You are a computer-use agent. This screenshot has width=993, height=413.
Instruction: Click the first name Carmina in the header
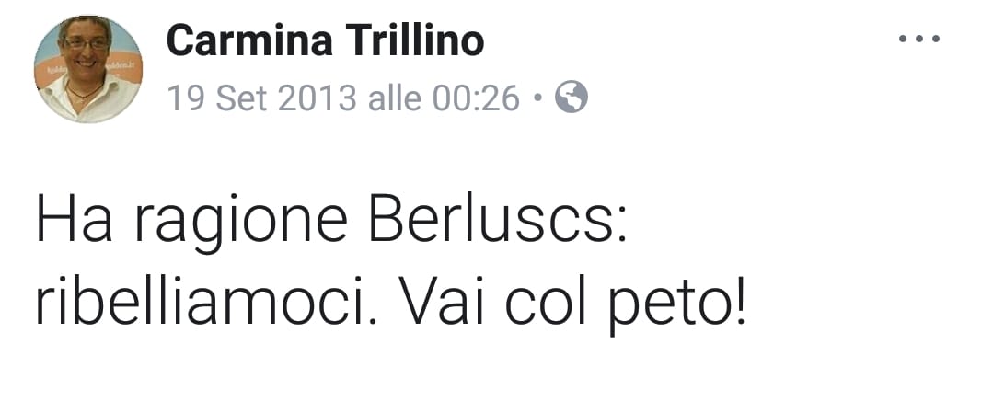click(249, 40)
